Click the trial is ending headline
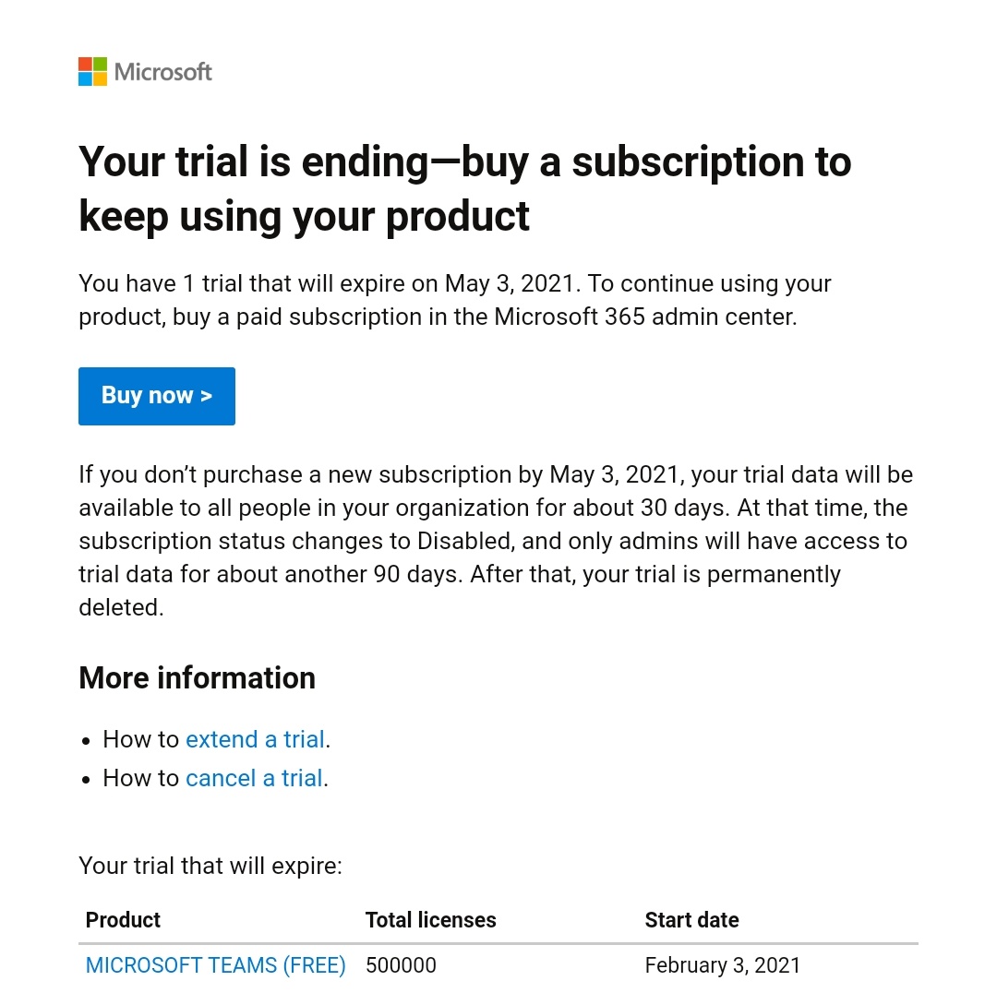997x993 pixels. click(x=464, y=188)
